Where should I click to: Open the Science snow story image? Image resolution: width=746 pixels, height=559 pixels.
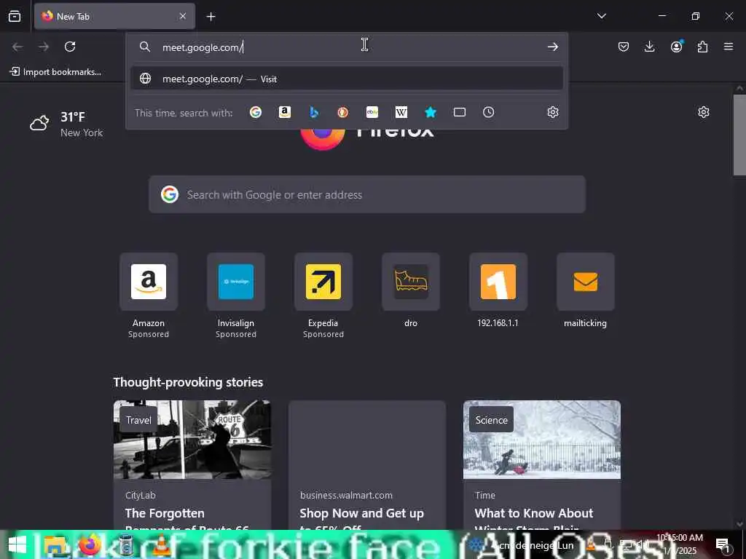[x=542, y=440]
